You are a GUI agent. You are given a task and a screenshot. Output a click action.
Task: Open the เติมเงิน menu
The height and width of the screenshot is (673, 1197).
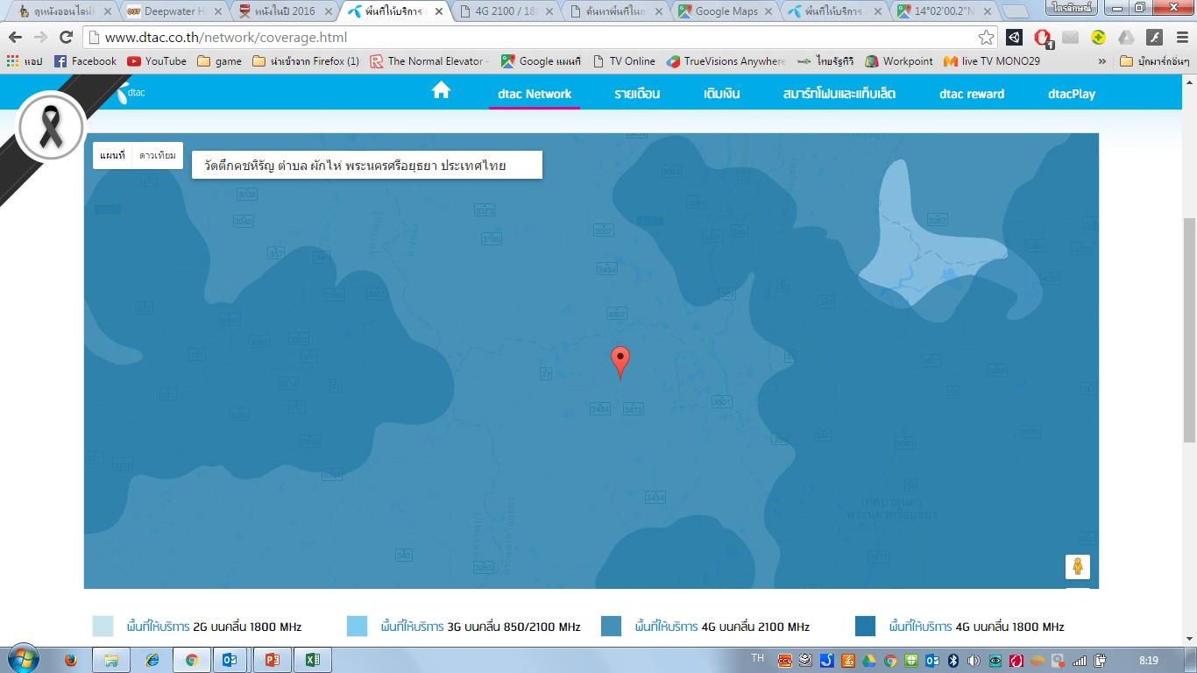point(722,94)
